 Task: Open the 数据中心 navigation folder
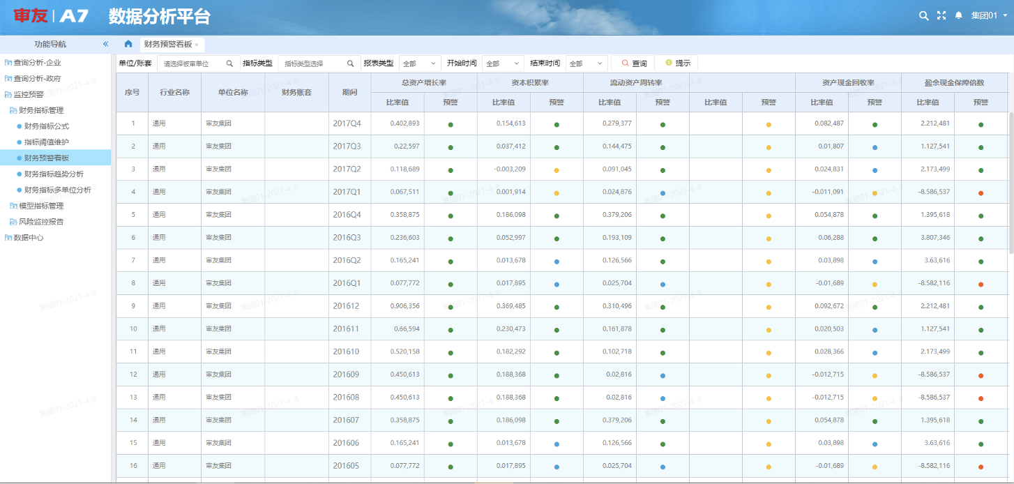click(x=29, y=237)
